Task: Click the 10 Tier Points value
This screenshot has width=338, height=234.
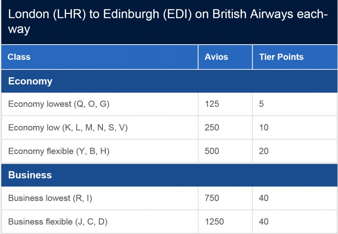Action: coord(264,127)
